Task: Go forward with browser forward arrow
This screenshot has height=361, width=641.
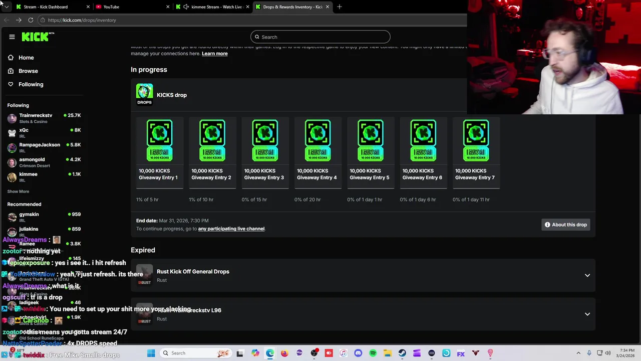Action: [19, 20]
